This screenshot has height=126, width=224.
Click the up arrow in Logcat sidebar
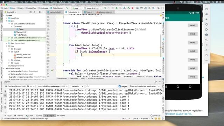pos(5,99)
